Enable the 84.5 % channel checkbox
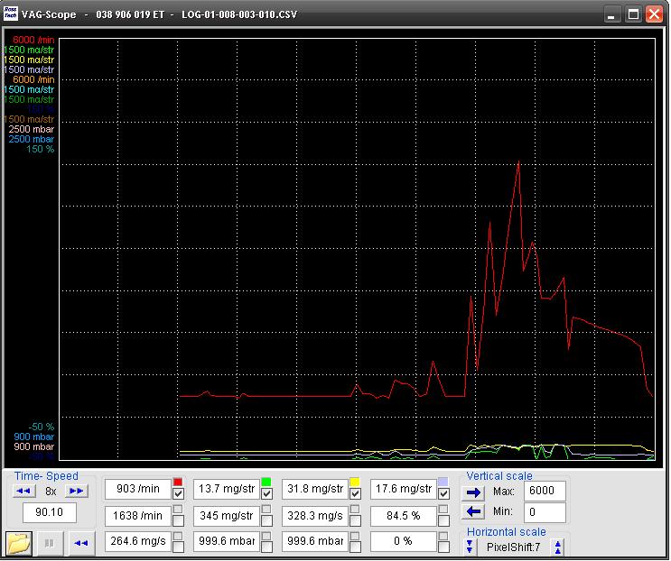Screen dimensions: 671x561 tap(443, 520)
